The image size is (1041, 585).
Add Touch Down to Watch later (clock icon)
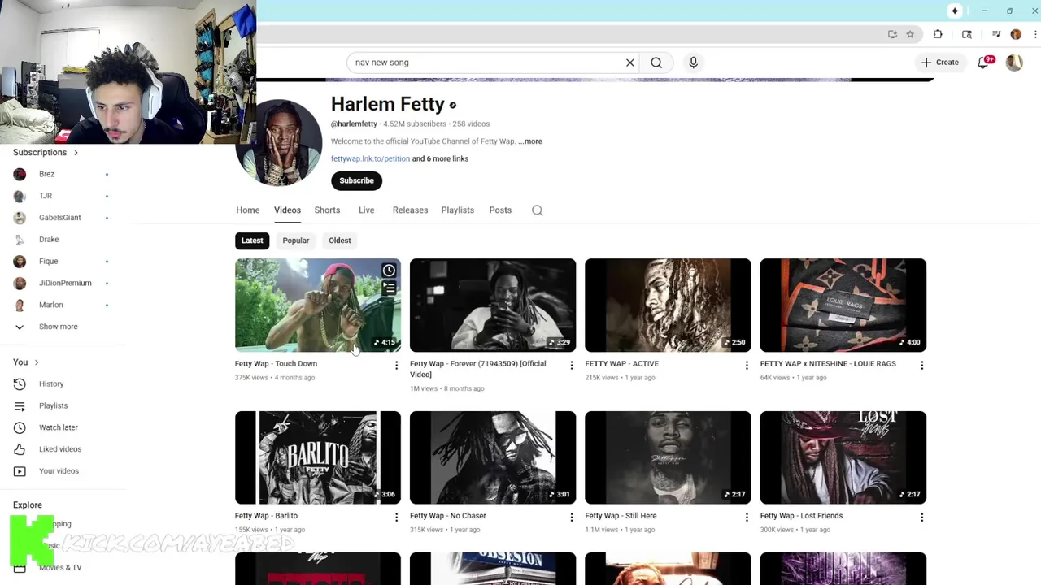[389, 271]
